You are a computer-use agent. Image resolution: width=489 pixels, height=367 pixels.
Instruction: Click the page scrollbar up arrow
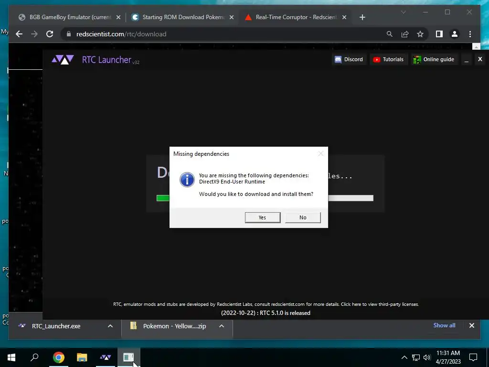[476, 47]
